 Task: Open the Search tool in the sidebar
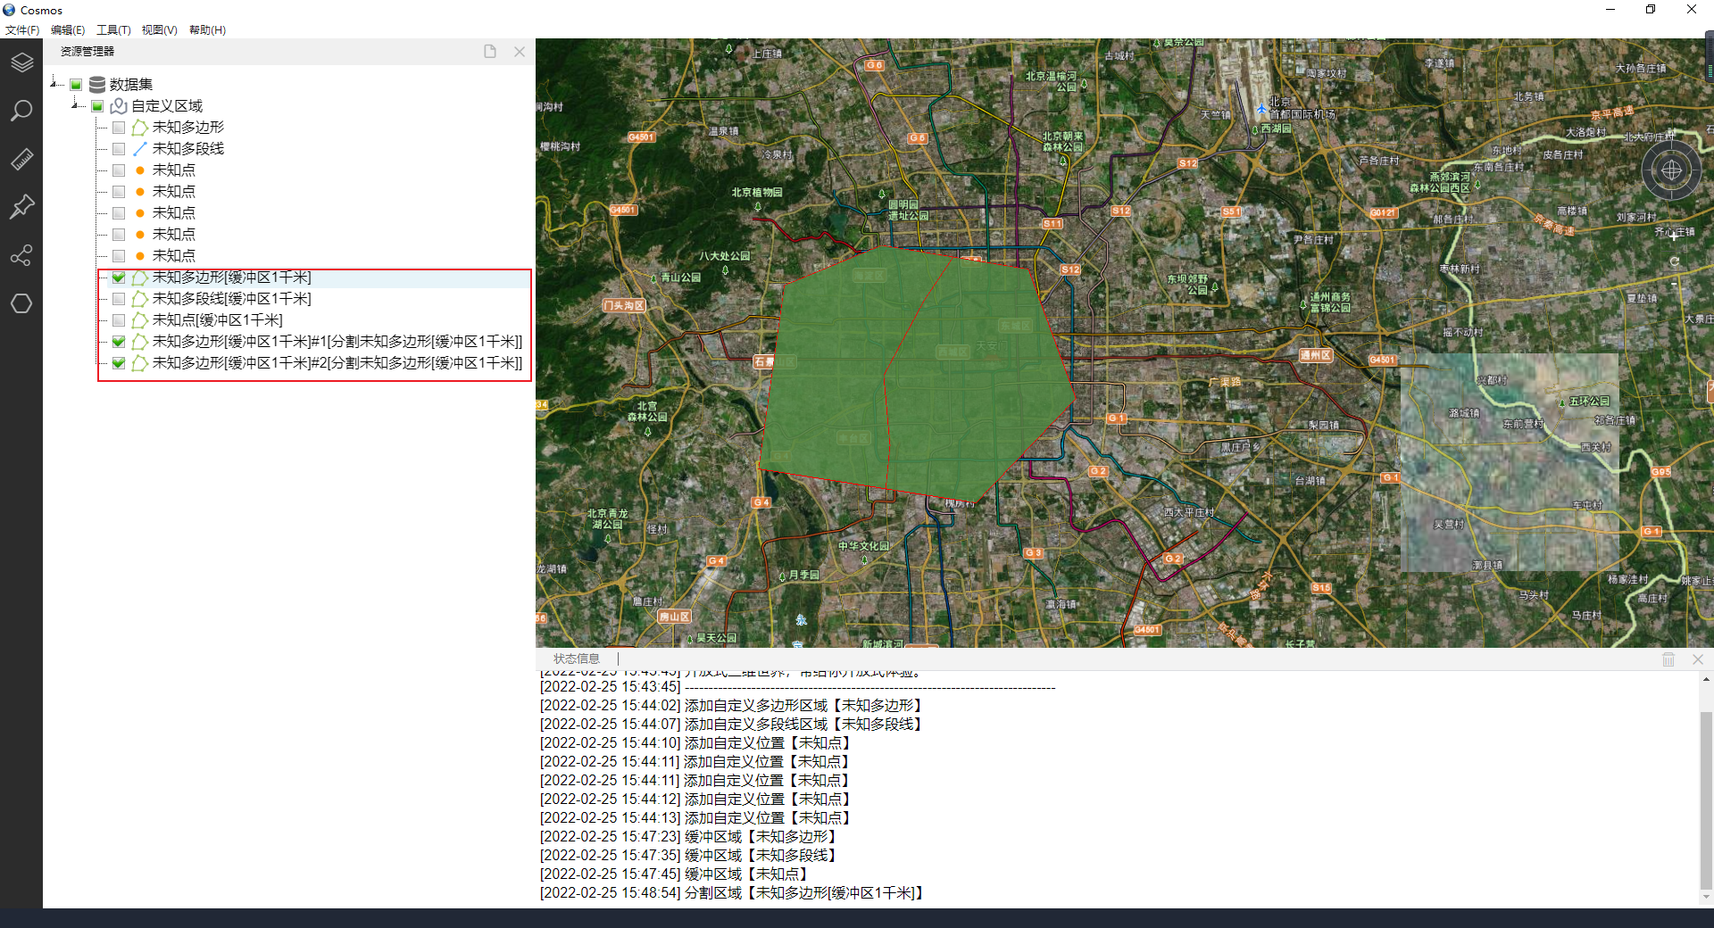[21, 111]
